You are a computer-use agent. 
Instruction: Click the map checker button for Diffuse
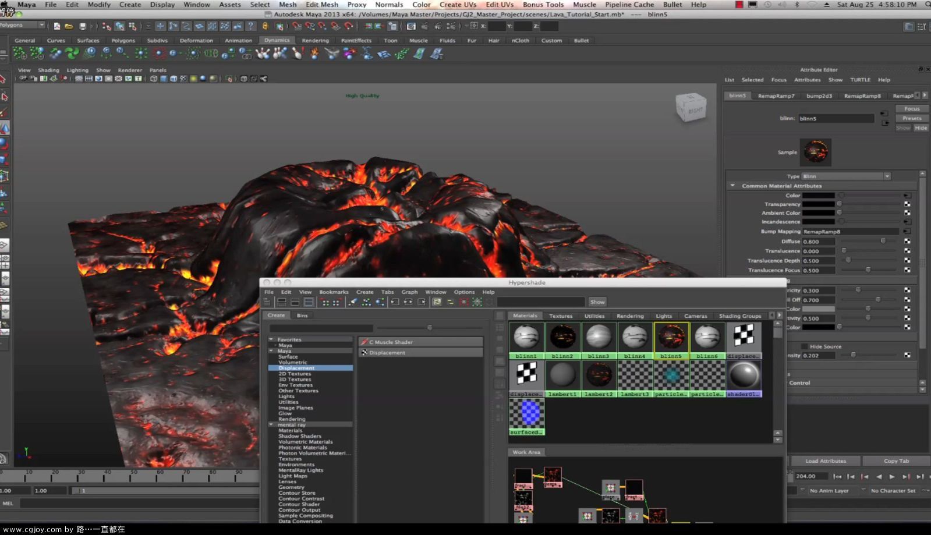pos(907,241)
